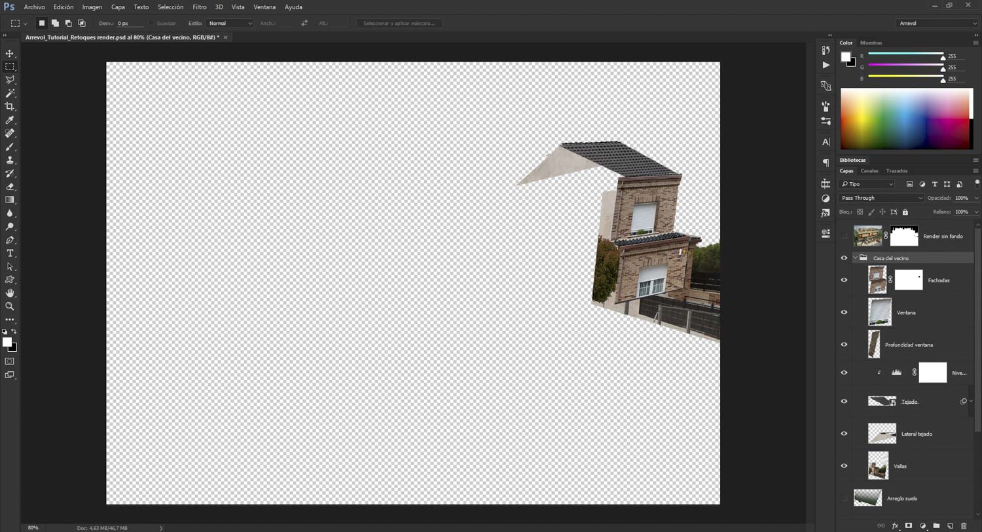The height and width of the screenshot is (532, 982).
Task: Select the Zoom tool
Action: [x=10, y=306]
